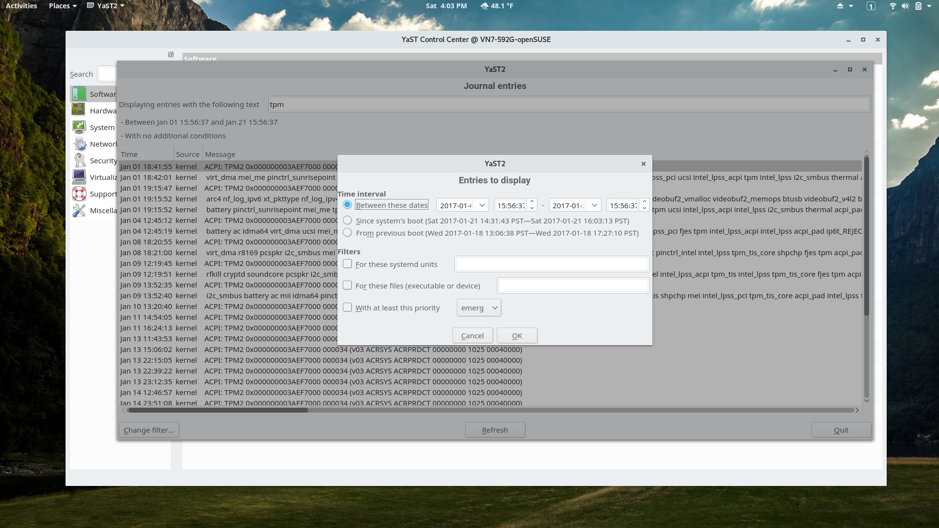Screen dimensions: 939x528
Task: Open the workspace indicator showing 1
Action: click(x=871, y=6)
